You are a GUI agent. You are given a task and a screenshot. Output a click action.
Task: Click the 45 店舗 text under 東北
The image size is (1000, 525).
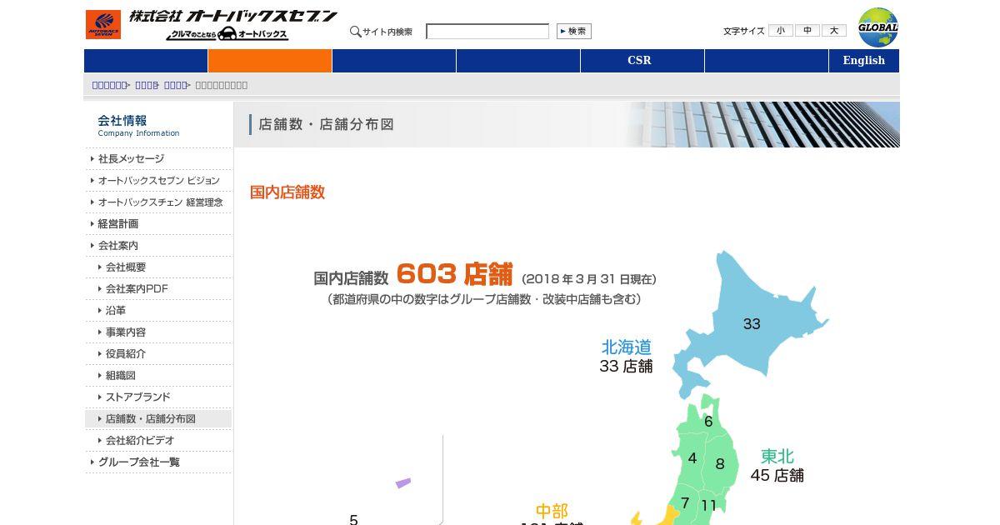pos(777,476)
